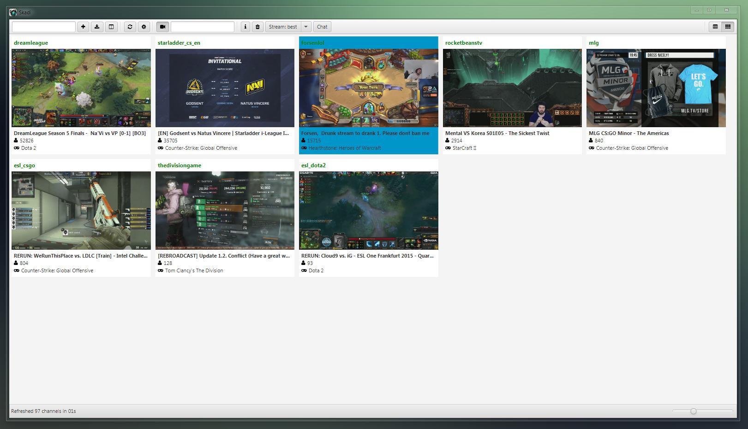This screenshot has width=748, height=429.
Task: Maximize the Skadi window
Action: point(709,10)
